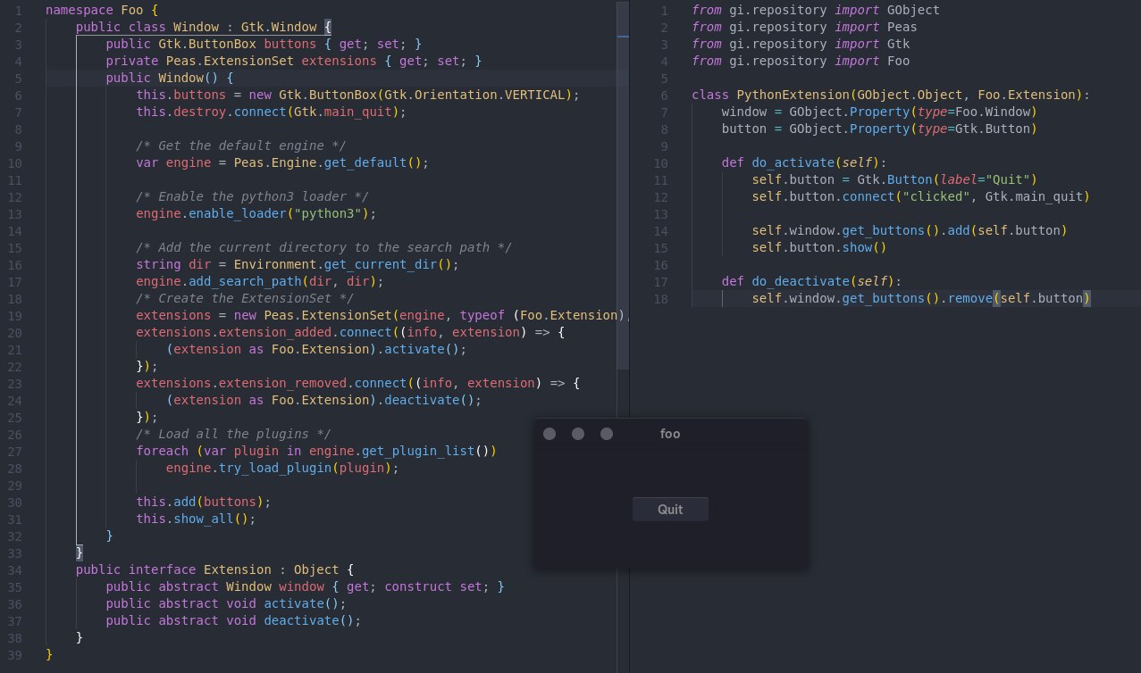Click the 'foreach' keyword
Screen dimensions: 1141x673
pyautogui.click(x=162, y=451)
